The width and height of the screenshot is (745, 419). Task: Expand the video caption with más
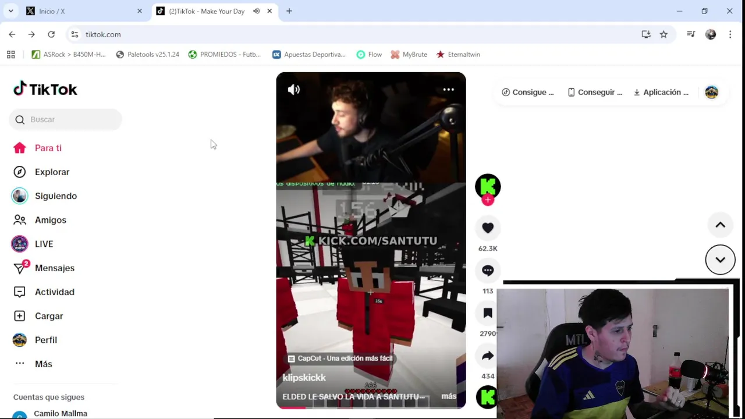pyautogui.click(x=449, y=396)
